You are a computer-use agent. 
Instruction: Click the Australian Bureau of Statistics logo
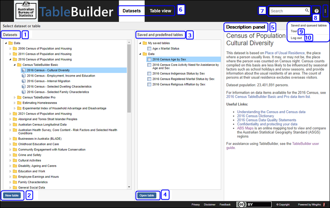pyautogui.click(x=26, y=11)
